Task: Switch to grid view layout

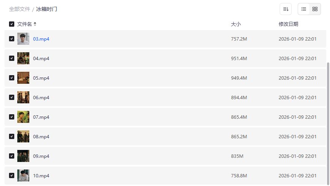Action: pyautogui.click(x=315, y=9)
